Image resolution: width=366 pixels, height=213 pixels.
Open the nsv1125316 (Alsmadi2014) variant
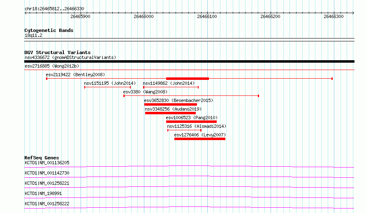(197, 126)
